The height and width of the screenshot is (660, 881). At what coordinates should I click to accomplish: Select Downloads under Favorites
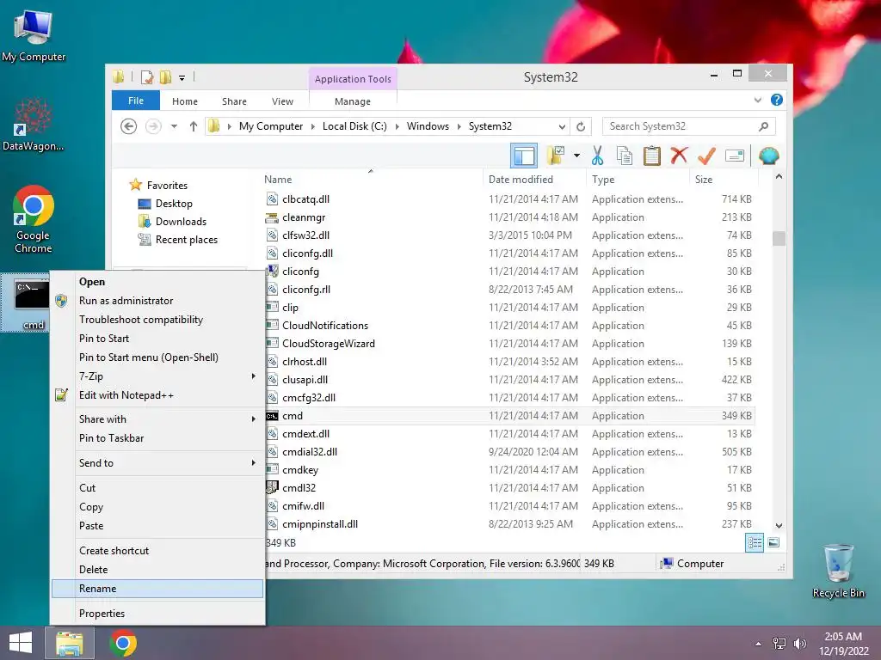[x=181, y=222]
